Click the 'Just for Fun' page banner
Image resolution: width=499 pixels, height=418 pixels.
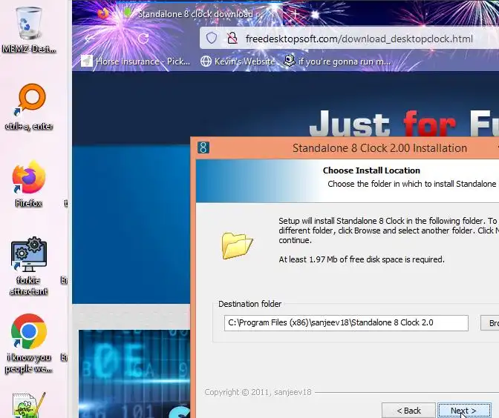(403, 124)
